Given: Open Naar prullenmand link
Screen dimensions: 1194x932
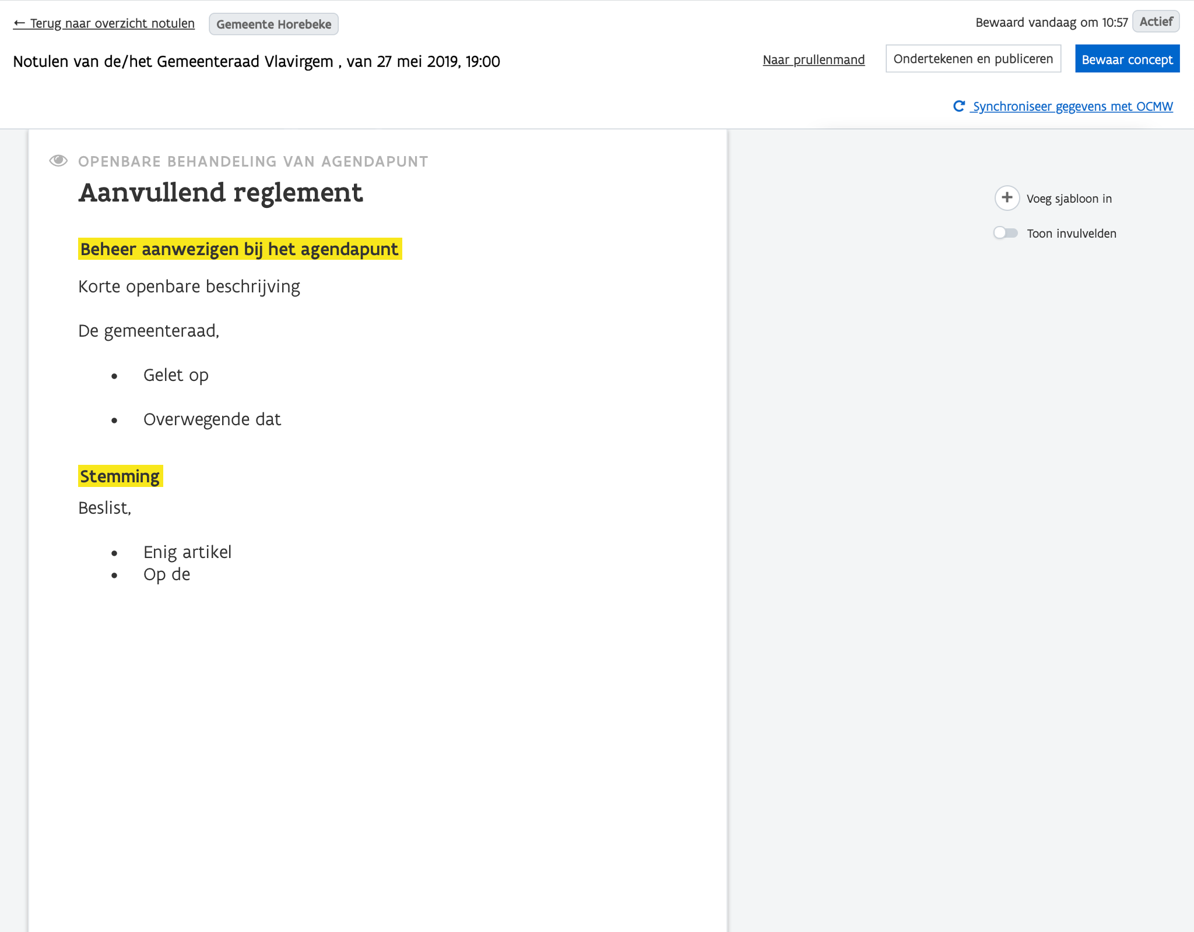Looking at the screenshot, I should tap(813, 59).
